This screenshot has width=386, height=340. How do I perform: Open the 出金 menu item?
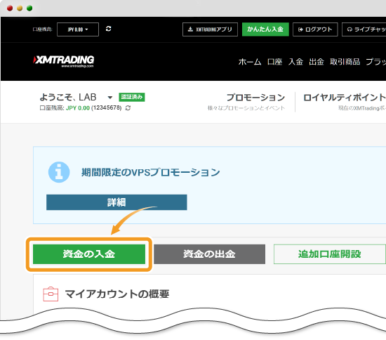coord(317,62)
